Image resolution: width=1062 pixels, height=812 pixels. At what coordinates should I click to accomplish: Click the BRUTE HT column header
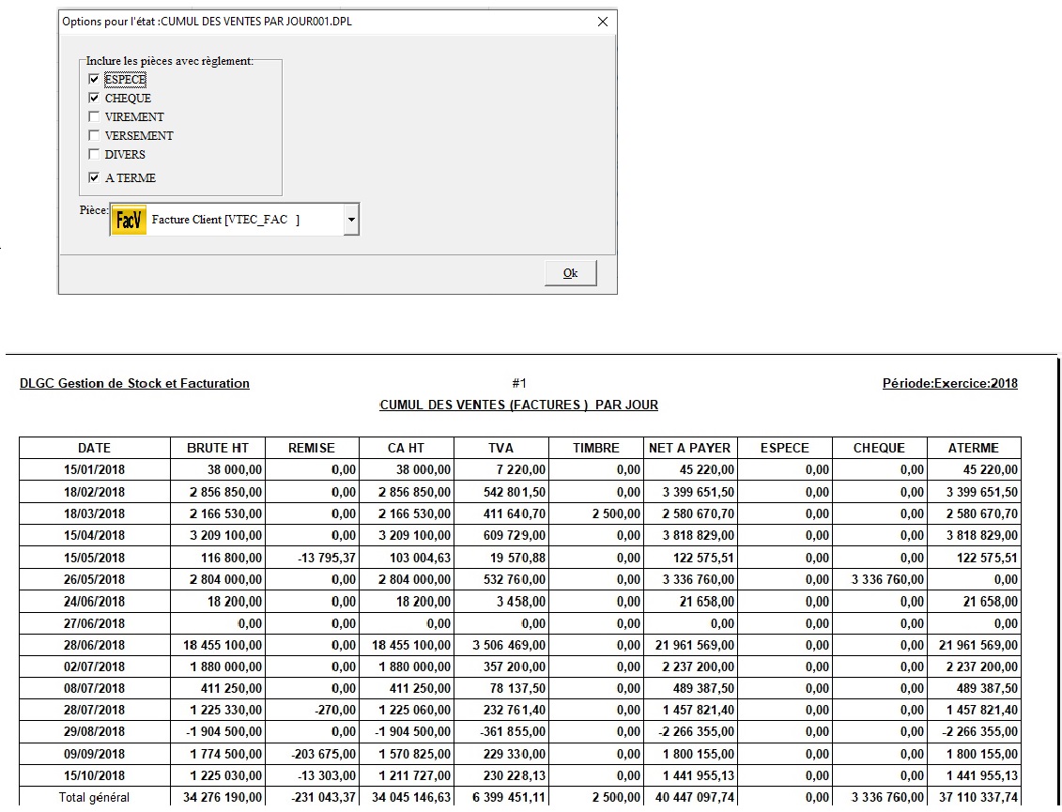[218, 448]
